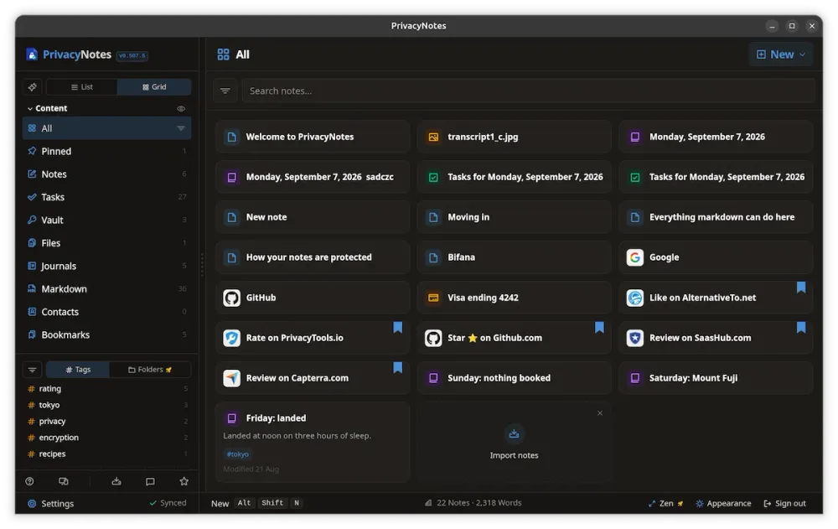Image resolution: width=838 pixels, height=529 pixels.
Task: Click the import icon in the Import notes card
Action: (x=514, y=433)
